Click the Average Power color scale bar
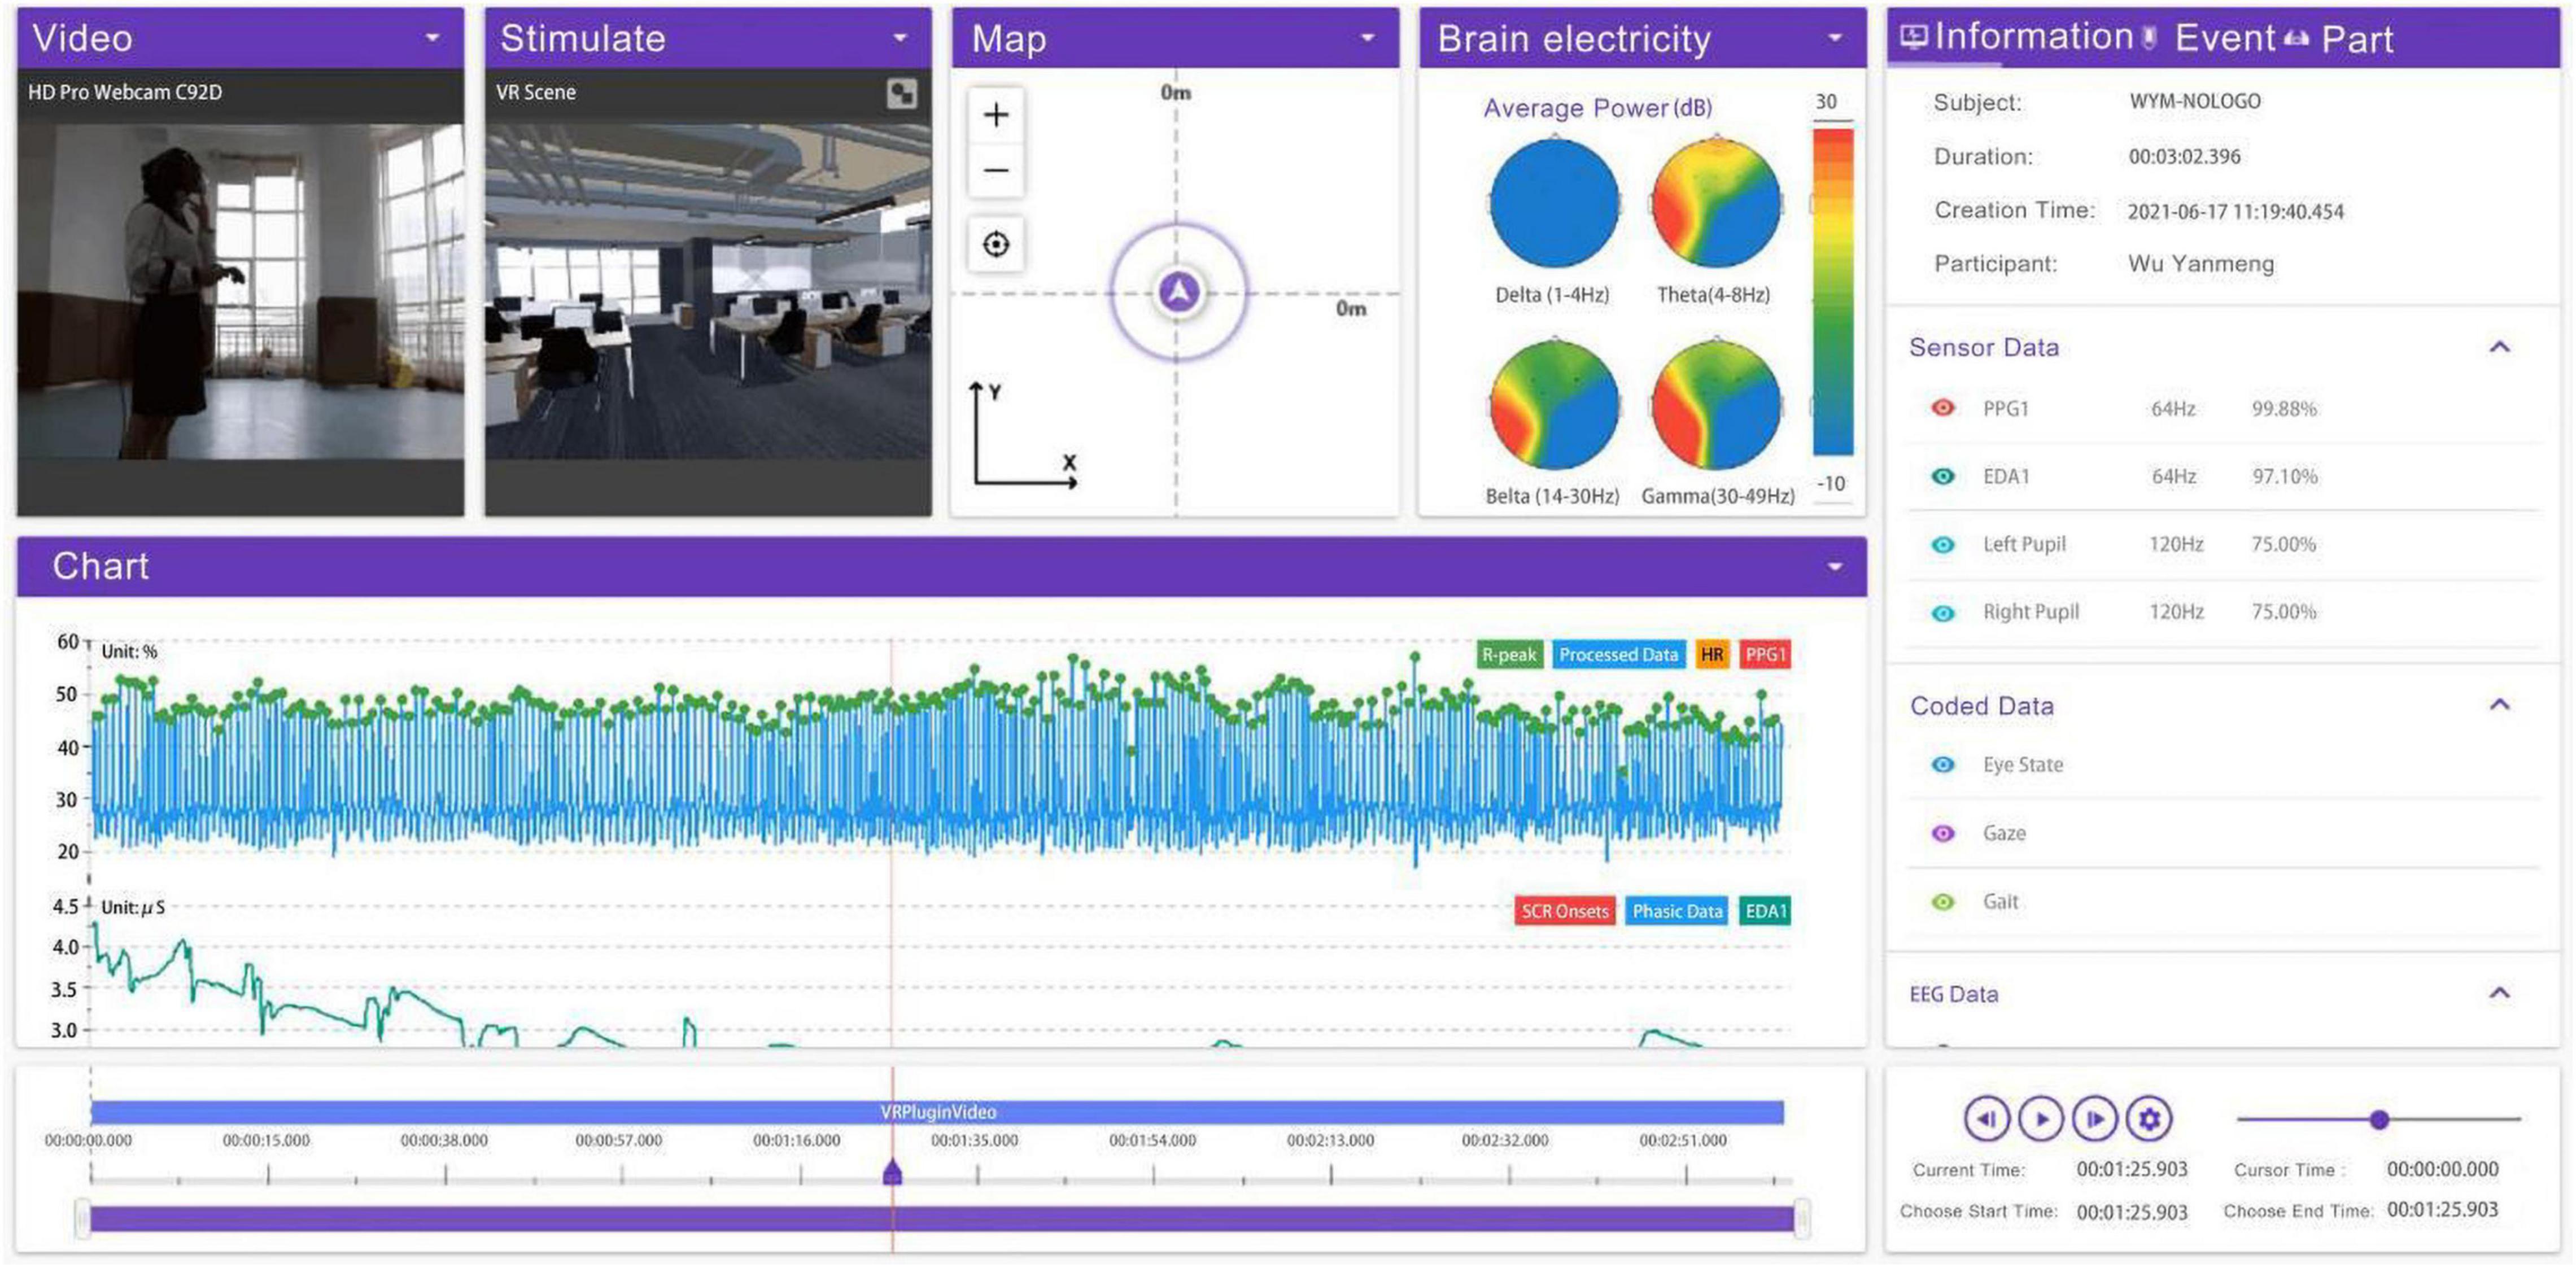The height and width of the screenshot is (1268, 2576). tap(1832, 291)
